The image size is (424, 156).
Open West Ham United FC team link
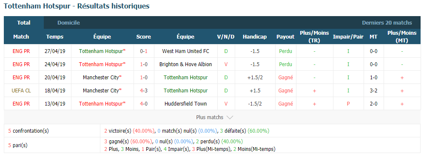click(x=185, y=51)
